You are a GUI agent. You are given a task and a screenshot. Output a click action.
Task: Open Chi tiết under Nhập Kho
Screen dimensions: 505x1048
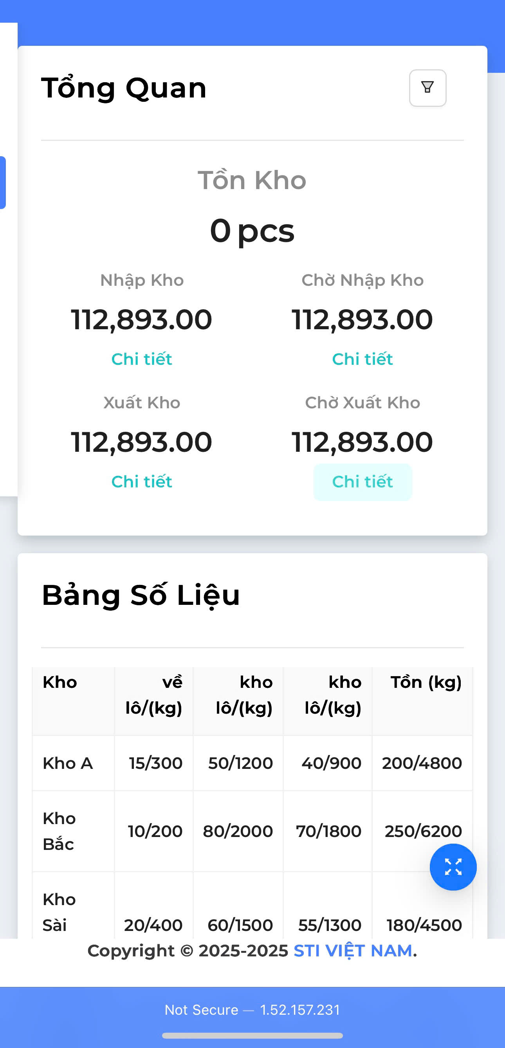tap(142, 359)
